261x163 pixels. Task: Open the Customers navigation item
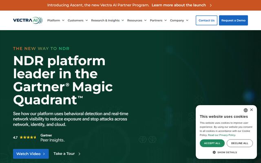click(75, 20)
